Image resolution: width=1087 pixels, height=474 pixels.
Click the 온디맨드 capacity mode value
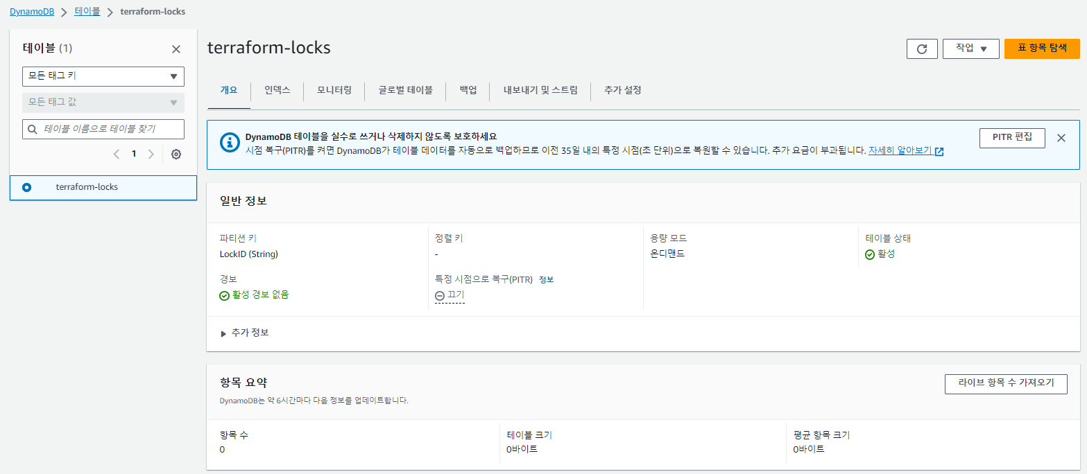click(667, 254)
